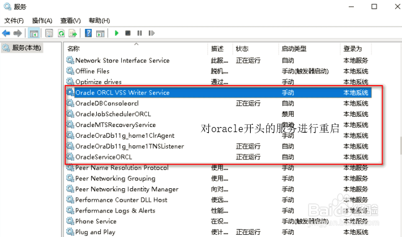
Task: Select the OracleJobSchedulerORCL service
Action: pyautogui.click(x=218, y=114)
